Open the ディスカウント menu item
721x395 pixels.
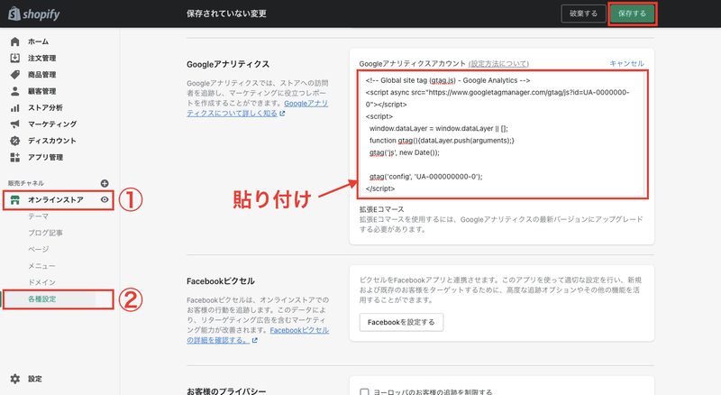click(x=52, y=141)
